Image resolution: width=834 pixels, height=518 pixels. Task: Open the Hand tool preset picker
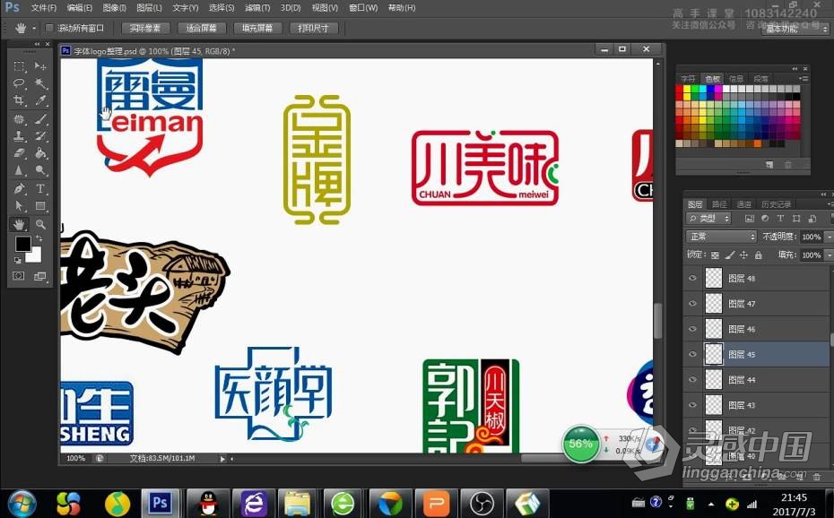[34, 28]
